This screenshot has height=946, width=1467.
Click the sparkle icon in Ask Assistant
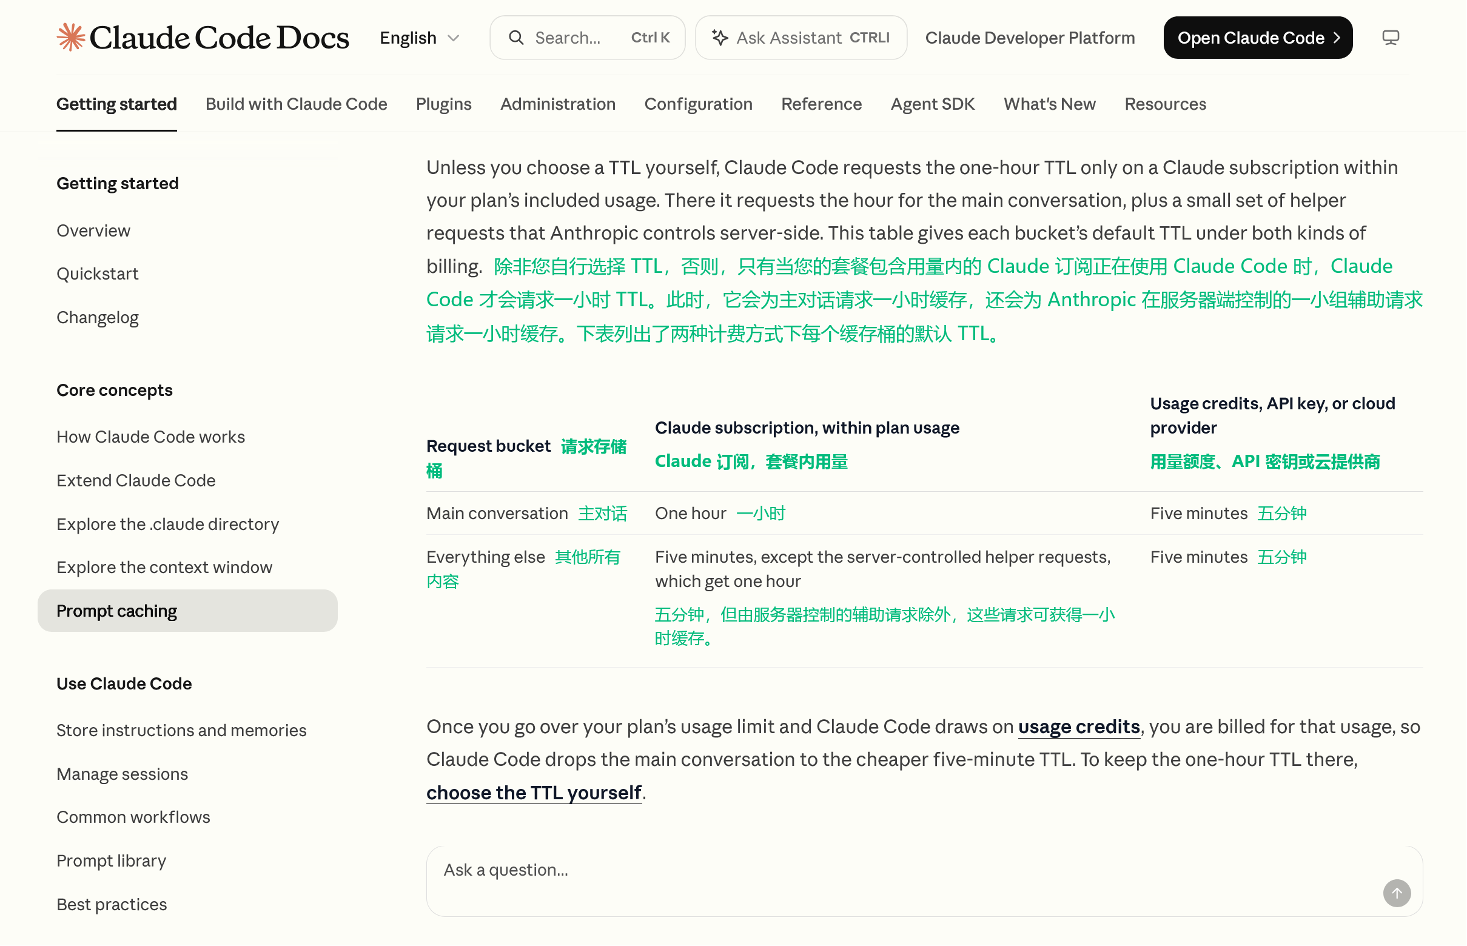pyautogui.click(x=720, y=38)
